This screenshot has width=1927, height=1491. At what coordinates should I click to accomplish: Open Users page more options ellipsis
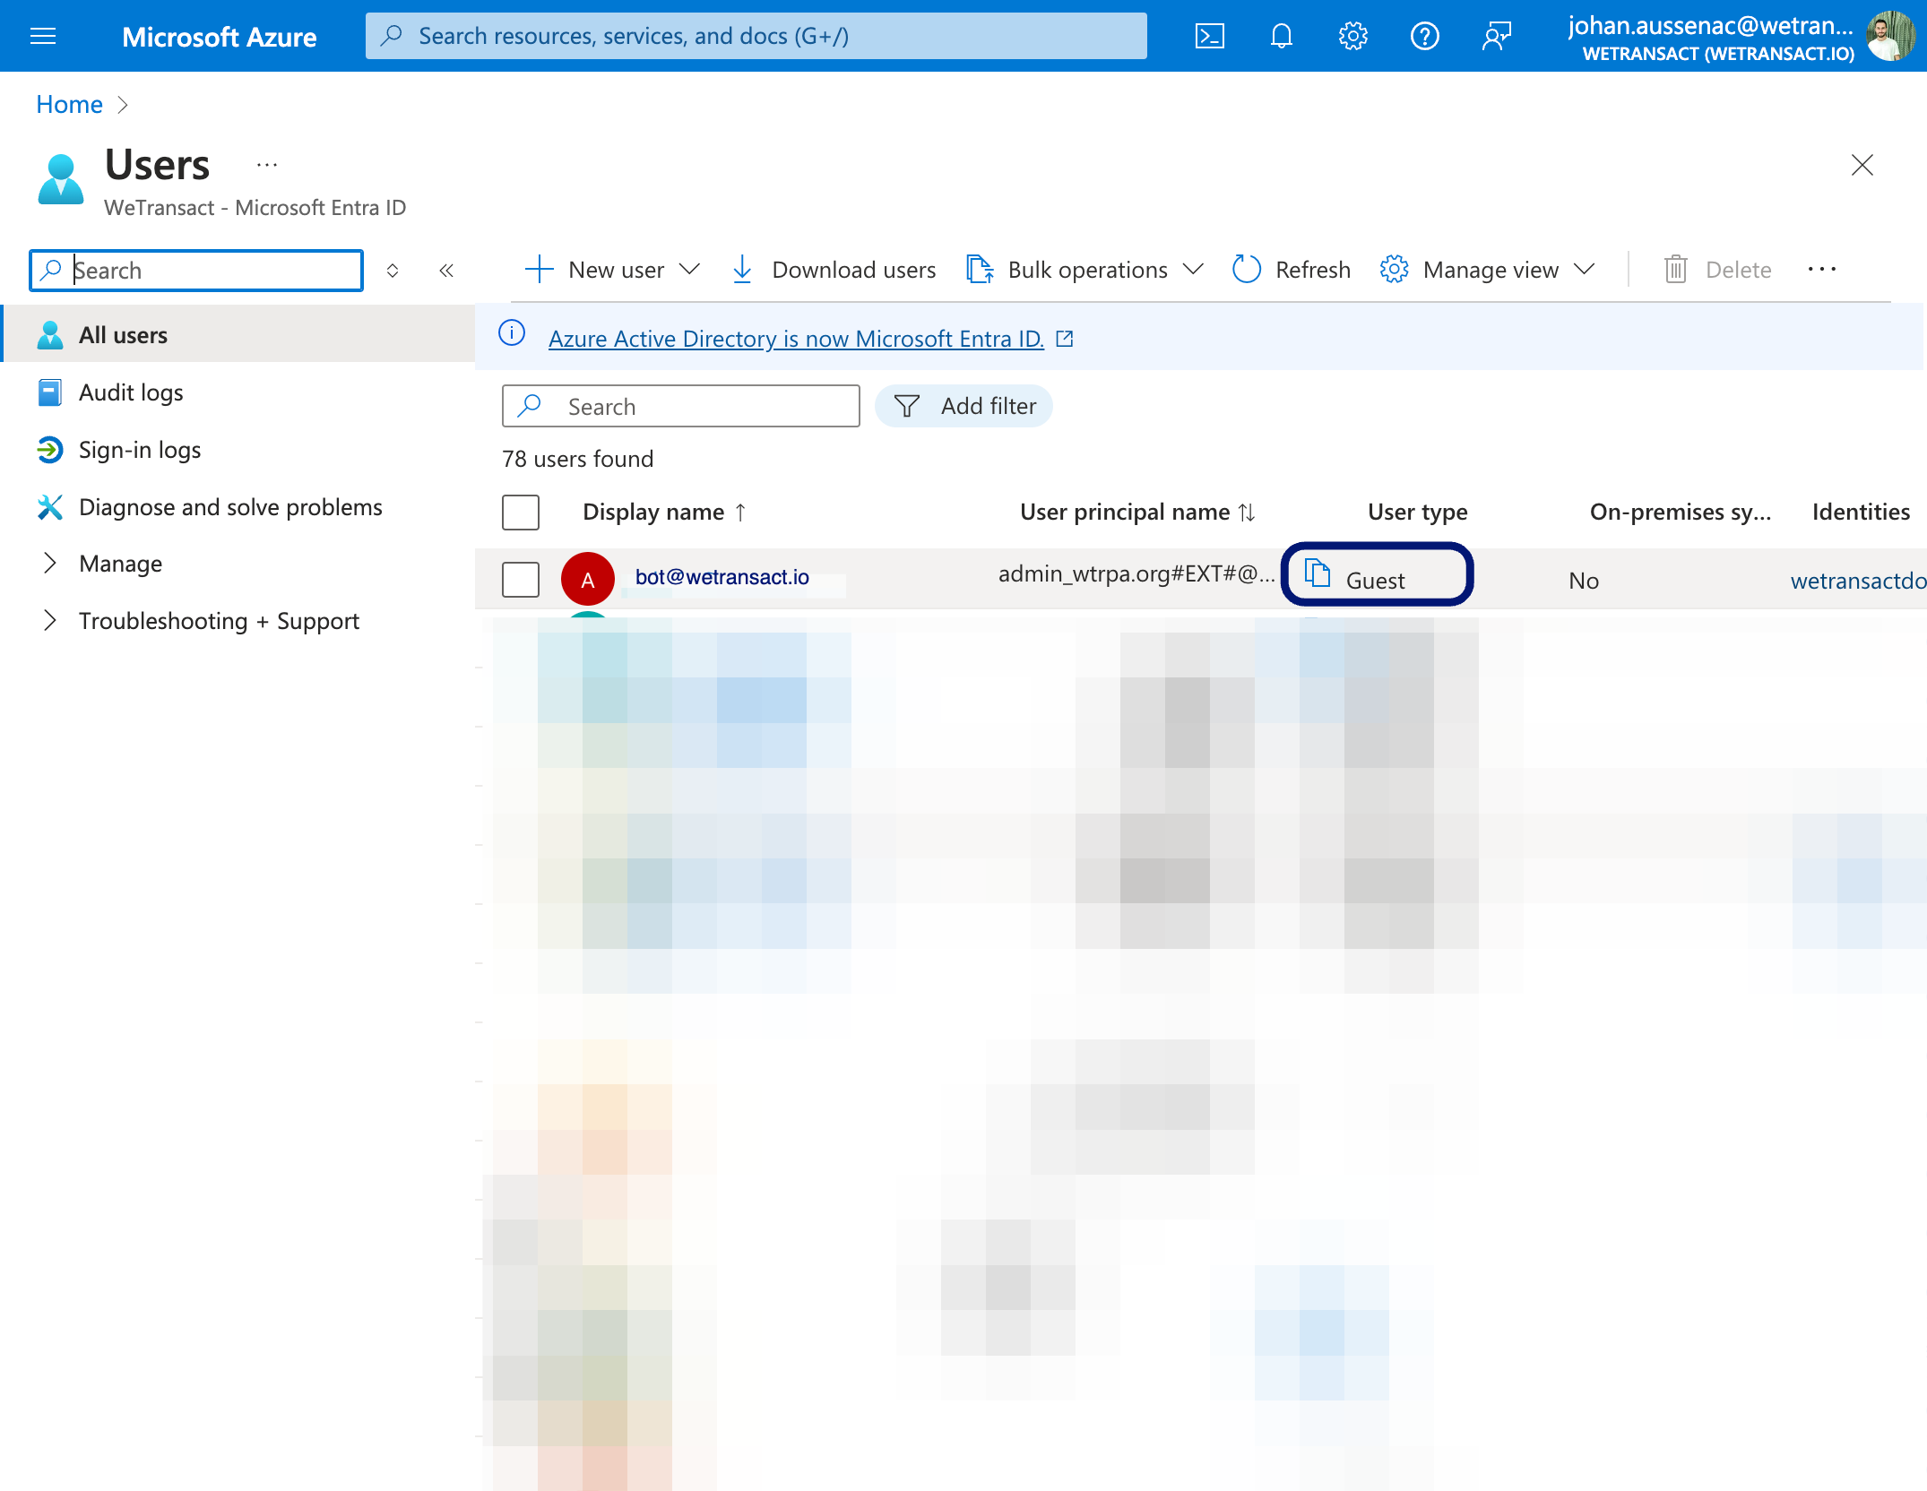coord(267,165)
